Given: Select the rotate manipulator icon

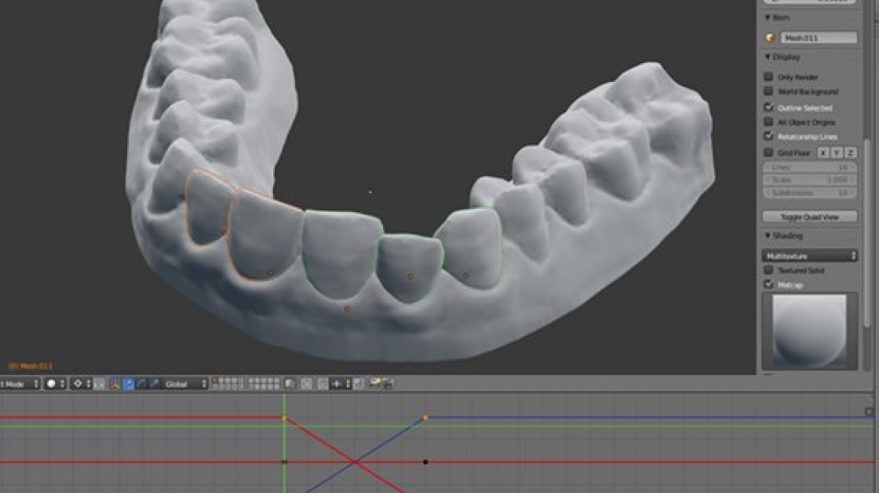Looking at the screenshot, I should tap(141, 383).
